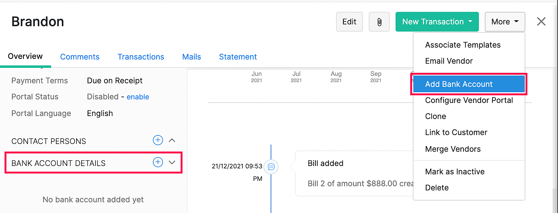The height and width of the screenshot is (213, 558).
Task: Click the paperclip attachment icon
Action: pyautogui.click(x=379, y=22)
